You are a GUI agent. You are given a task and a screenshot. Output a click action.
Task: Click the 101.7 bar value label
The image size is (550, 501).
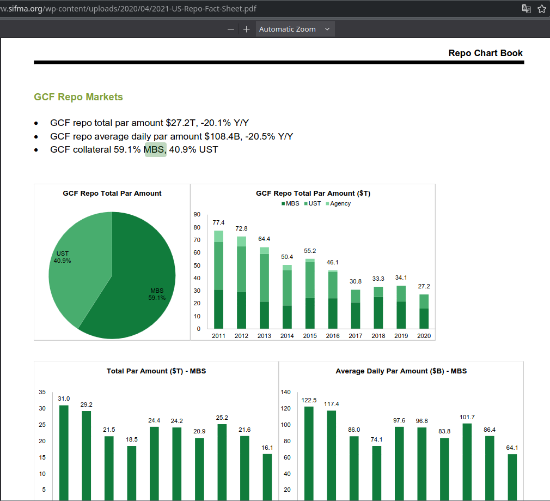467,417
